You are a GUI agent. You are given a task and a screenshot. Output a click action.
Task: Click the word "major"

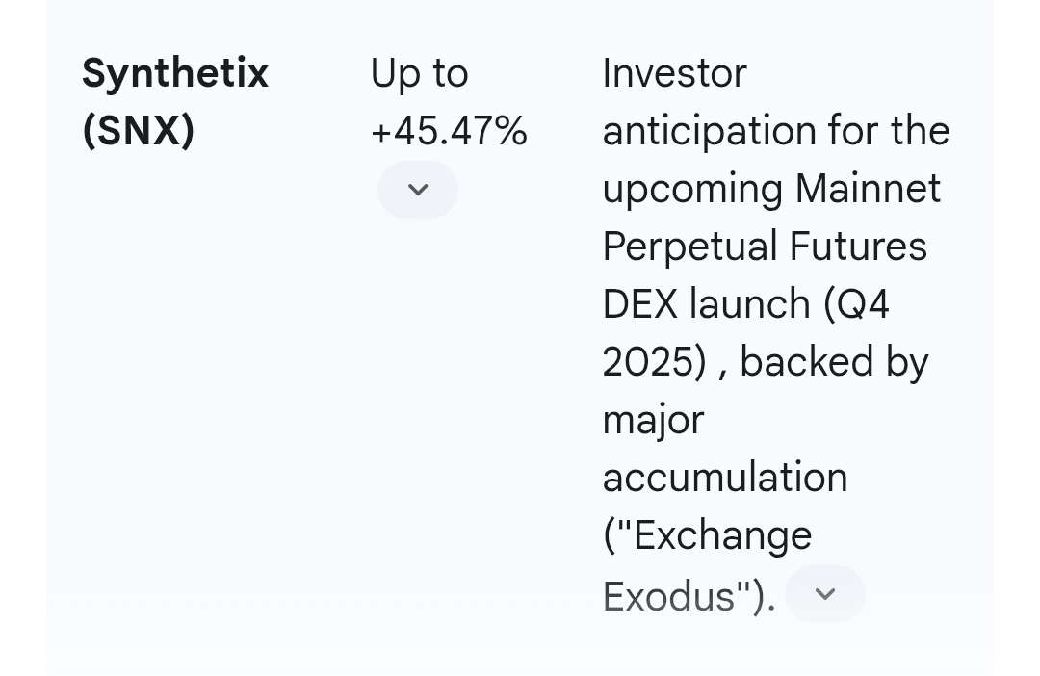[653, 421]
